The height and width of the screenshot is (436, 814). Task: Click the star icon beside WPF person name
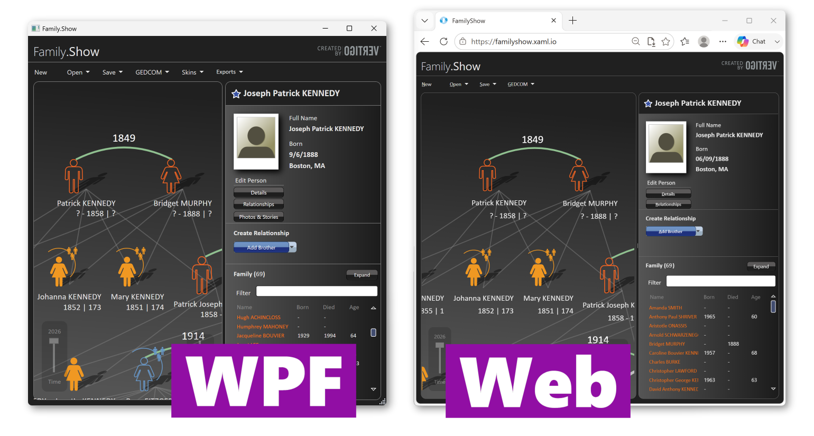coord(236,94)
